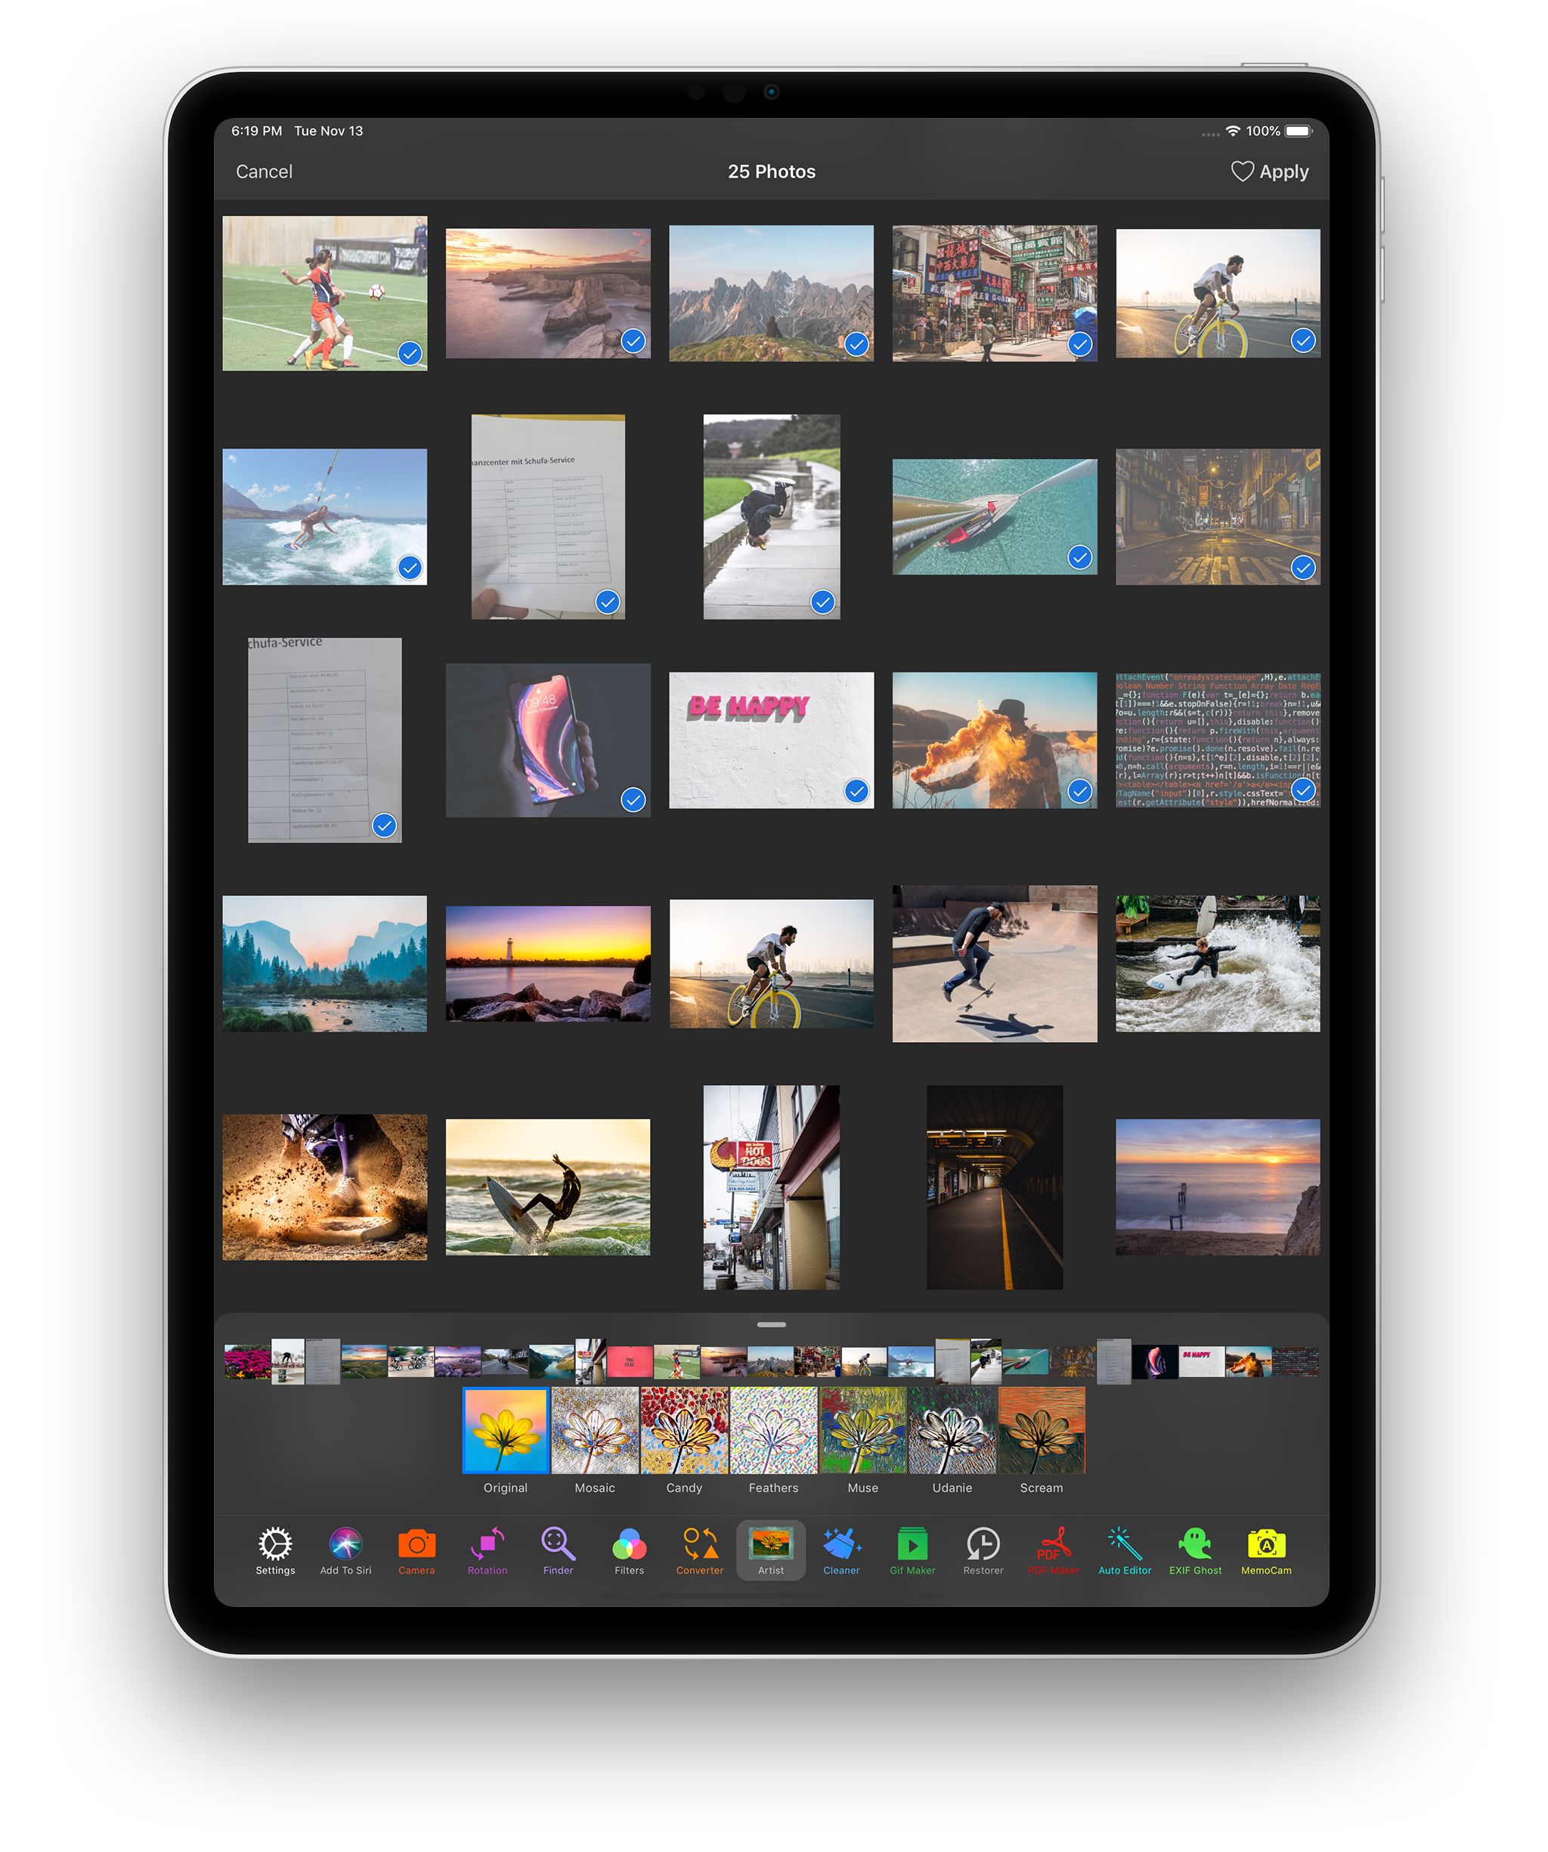Tap Apply with heart icon
1548x1852 pixels.
[x=1269, y=172]
